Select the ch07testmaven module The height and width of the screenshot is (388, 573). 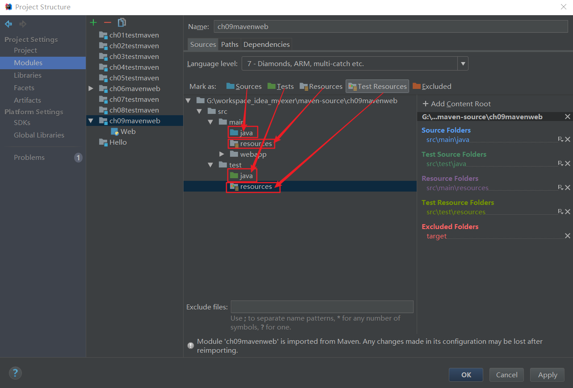click(x=134, y=100)
